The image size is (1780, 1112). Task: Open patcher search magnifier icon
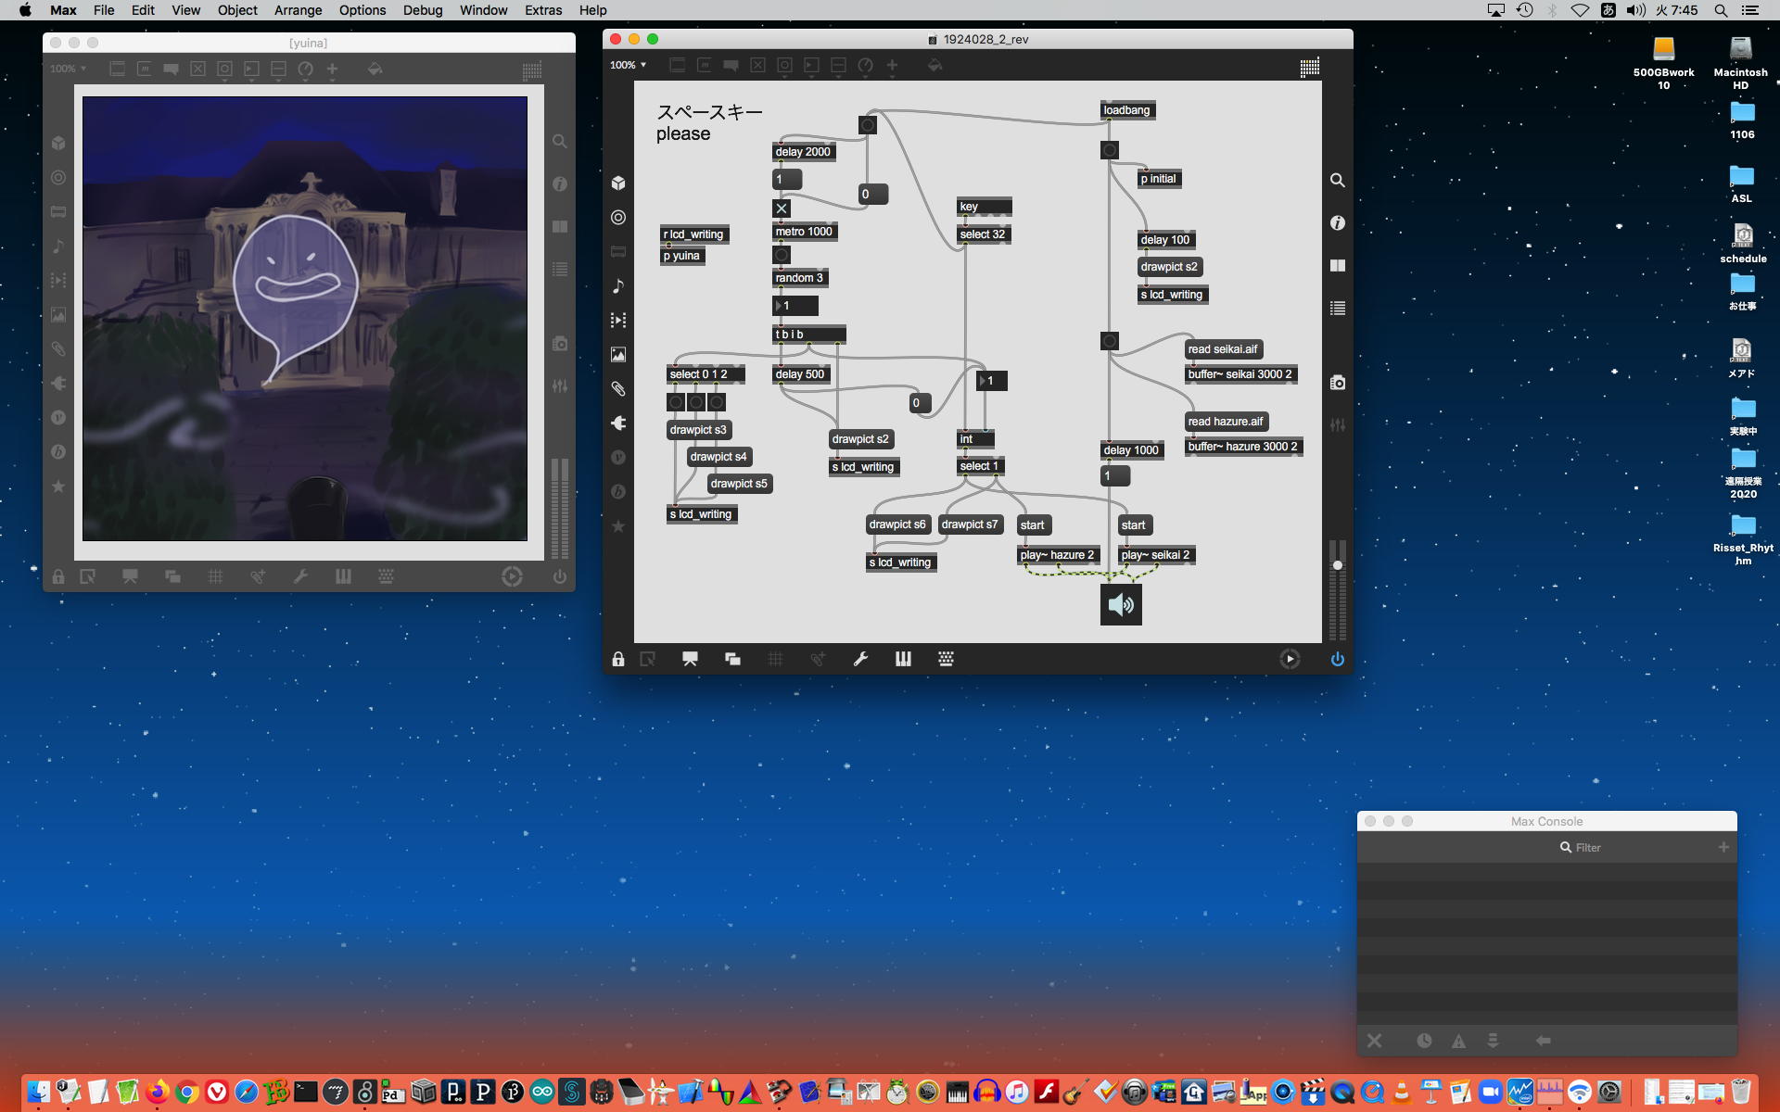1337,181
